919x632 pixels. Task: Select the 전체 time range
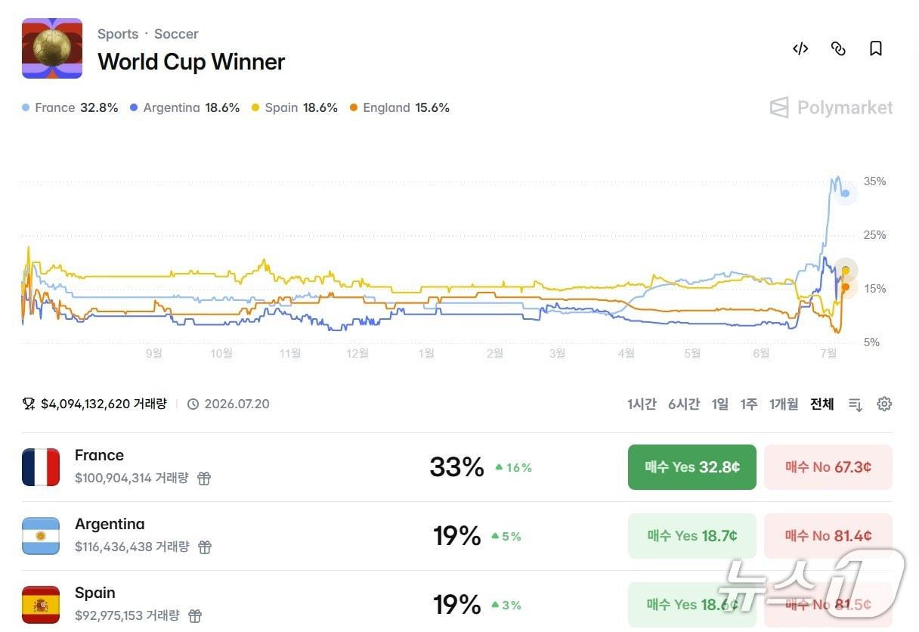click(822, 404)
